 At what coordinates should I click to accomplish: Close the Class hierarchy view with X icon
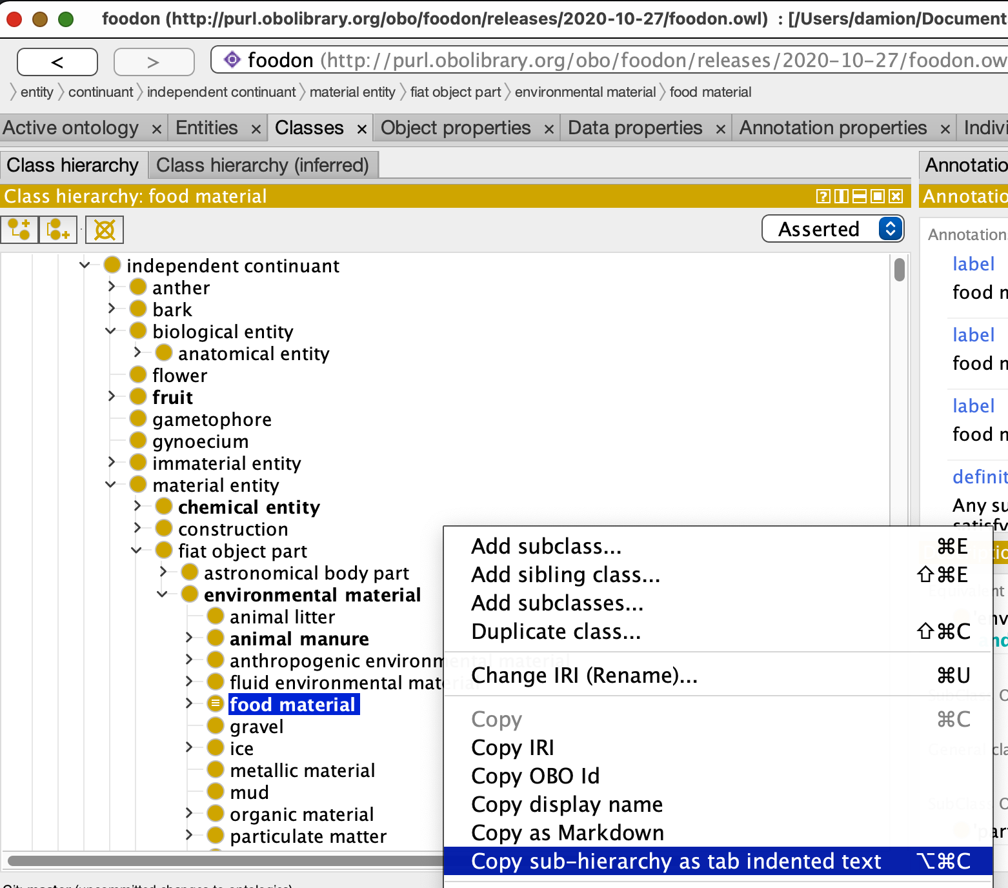(896, 196)
